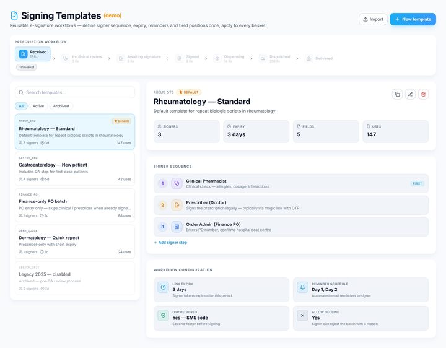Click the 147 uses text on Rheumatology card

(124, 142)
